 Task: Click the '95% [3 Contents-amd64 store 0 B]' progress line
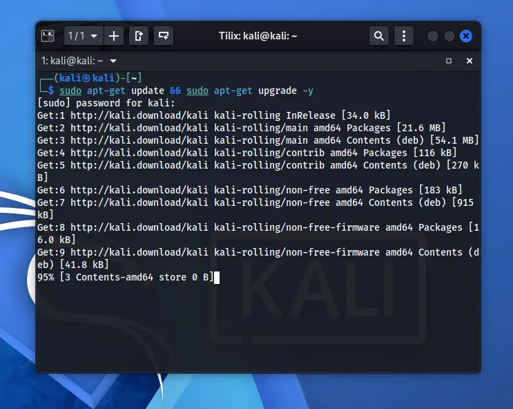[125, 277]
